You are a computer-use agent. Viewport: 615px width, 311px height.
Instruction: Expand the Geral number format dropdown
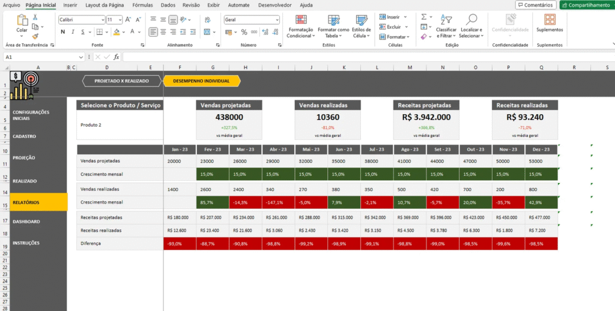pos(277,20)
